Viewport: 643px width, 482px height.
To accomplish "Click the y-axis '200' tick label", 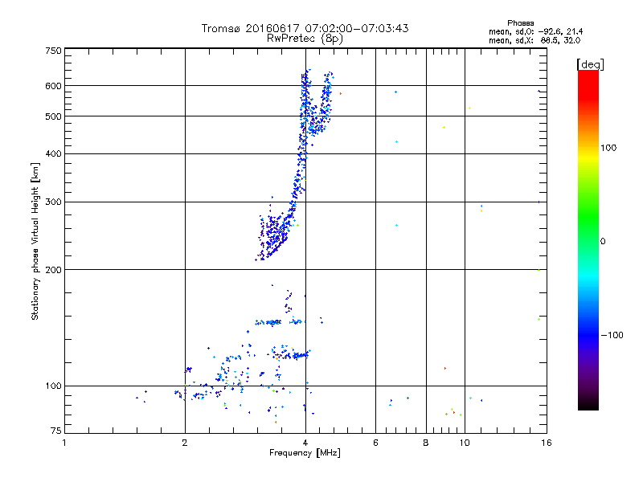I will [53, 270].
